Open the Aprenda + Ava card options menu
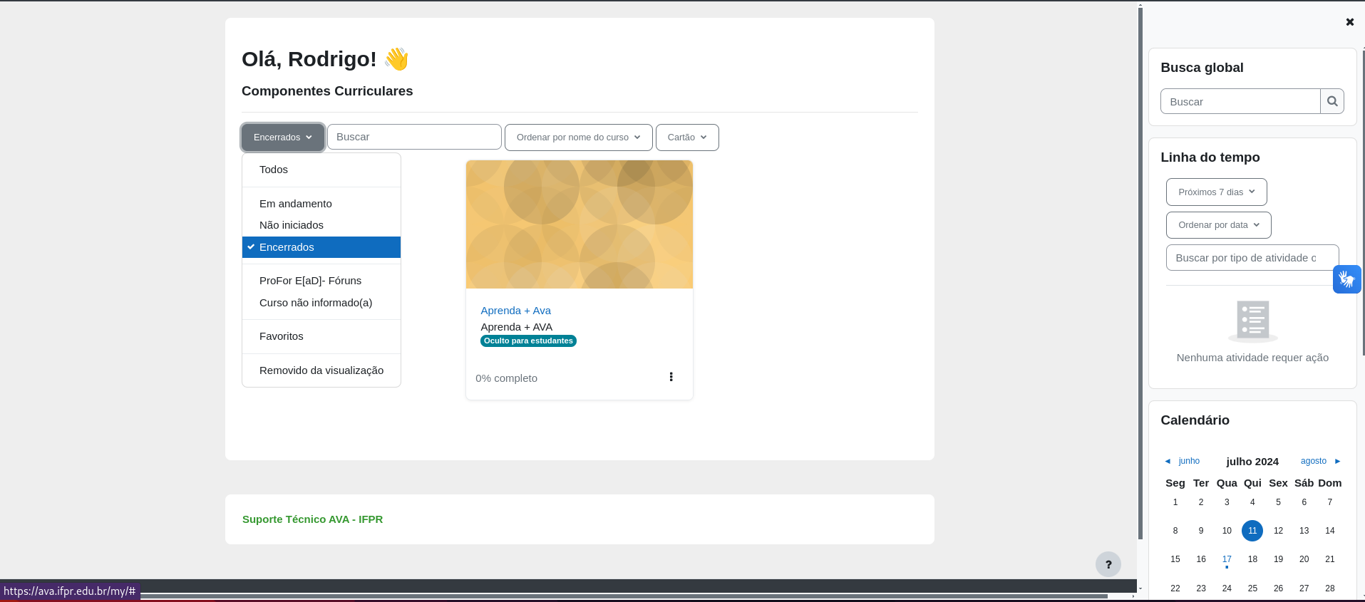Screen dimensions: 1365x602 click(671, 377)
